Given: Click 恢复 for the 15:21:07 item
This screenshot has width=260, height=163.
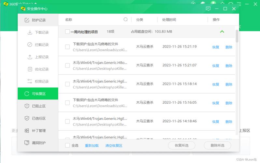Looking at the screenshot, I should pyautogui.click(x=216, y=66).
